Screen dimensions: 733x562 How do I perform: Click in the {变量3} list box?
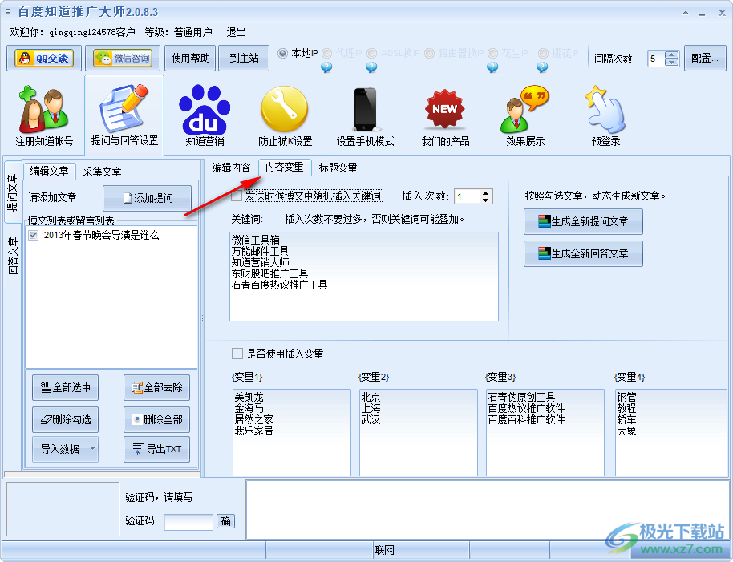click(545, 433)
